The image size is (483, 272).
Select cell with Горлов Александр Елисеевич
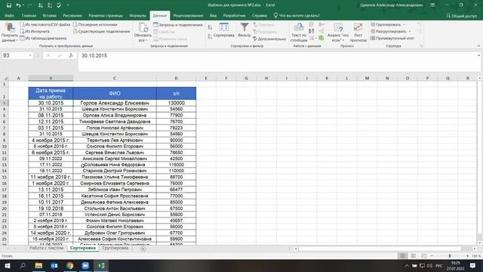115,103
